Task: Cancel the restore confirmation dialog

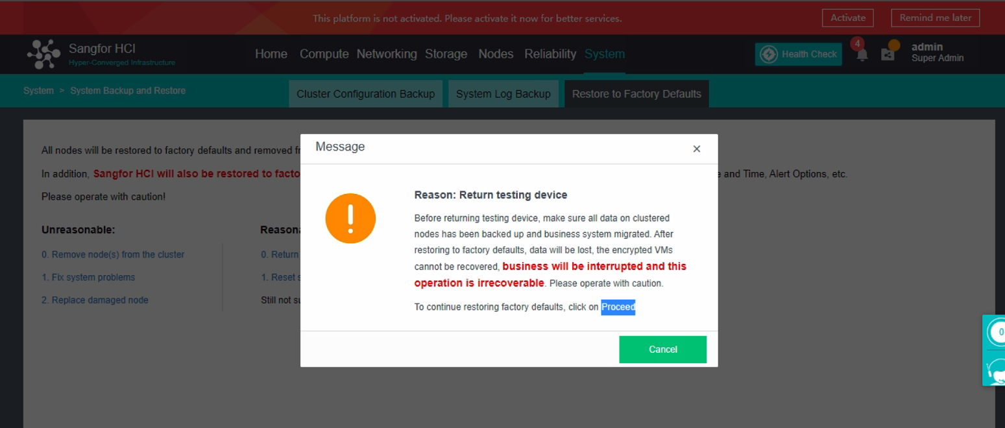Action: click(662, 349)
